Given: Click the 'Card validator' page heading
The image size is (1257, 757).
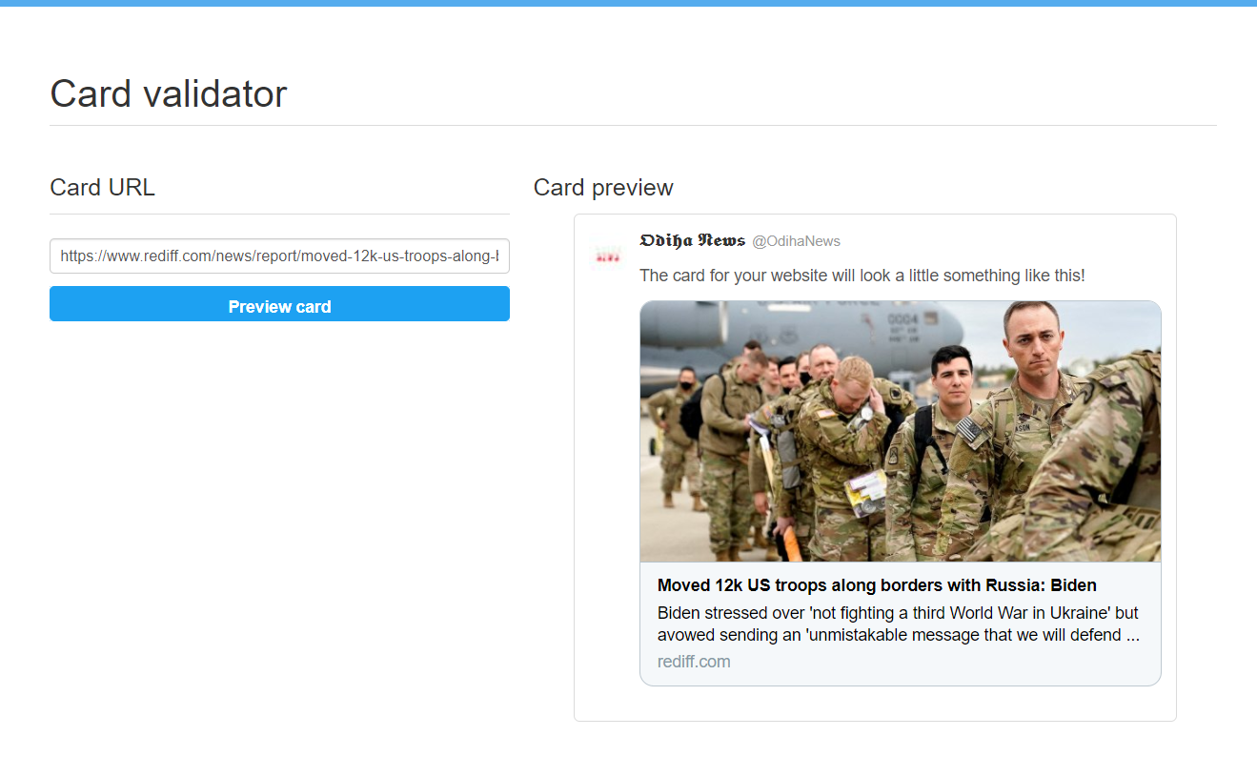Looking at the screenshot, I should 168,93.
